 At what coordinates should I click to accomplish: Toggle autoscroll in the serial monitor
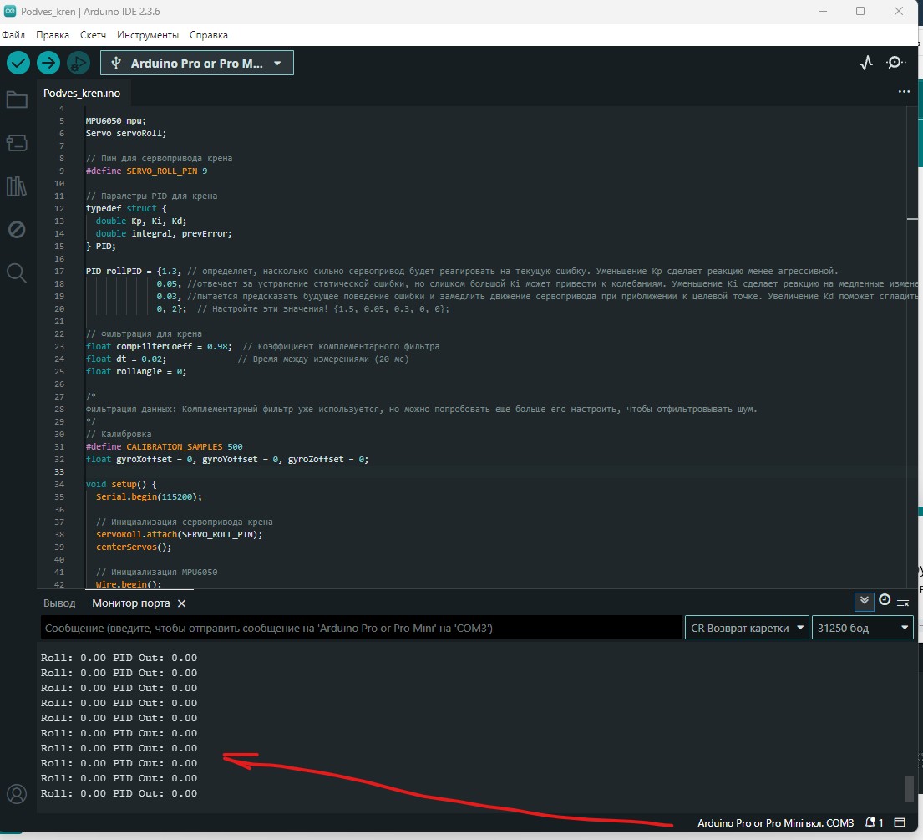[865, 600]
